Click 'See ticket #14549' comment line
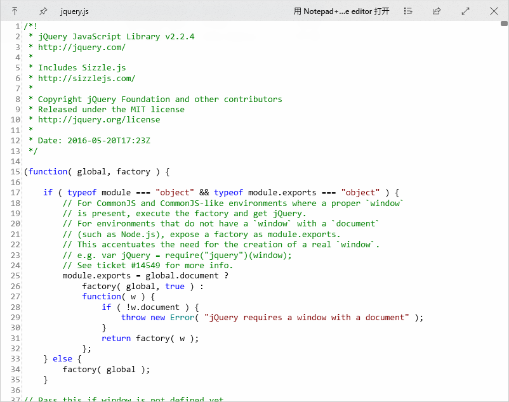The height and width of the screenshot is (402, 509). pyautogui.click(x=148, y=266)
